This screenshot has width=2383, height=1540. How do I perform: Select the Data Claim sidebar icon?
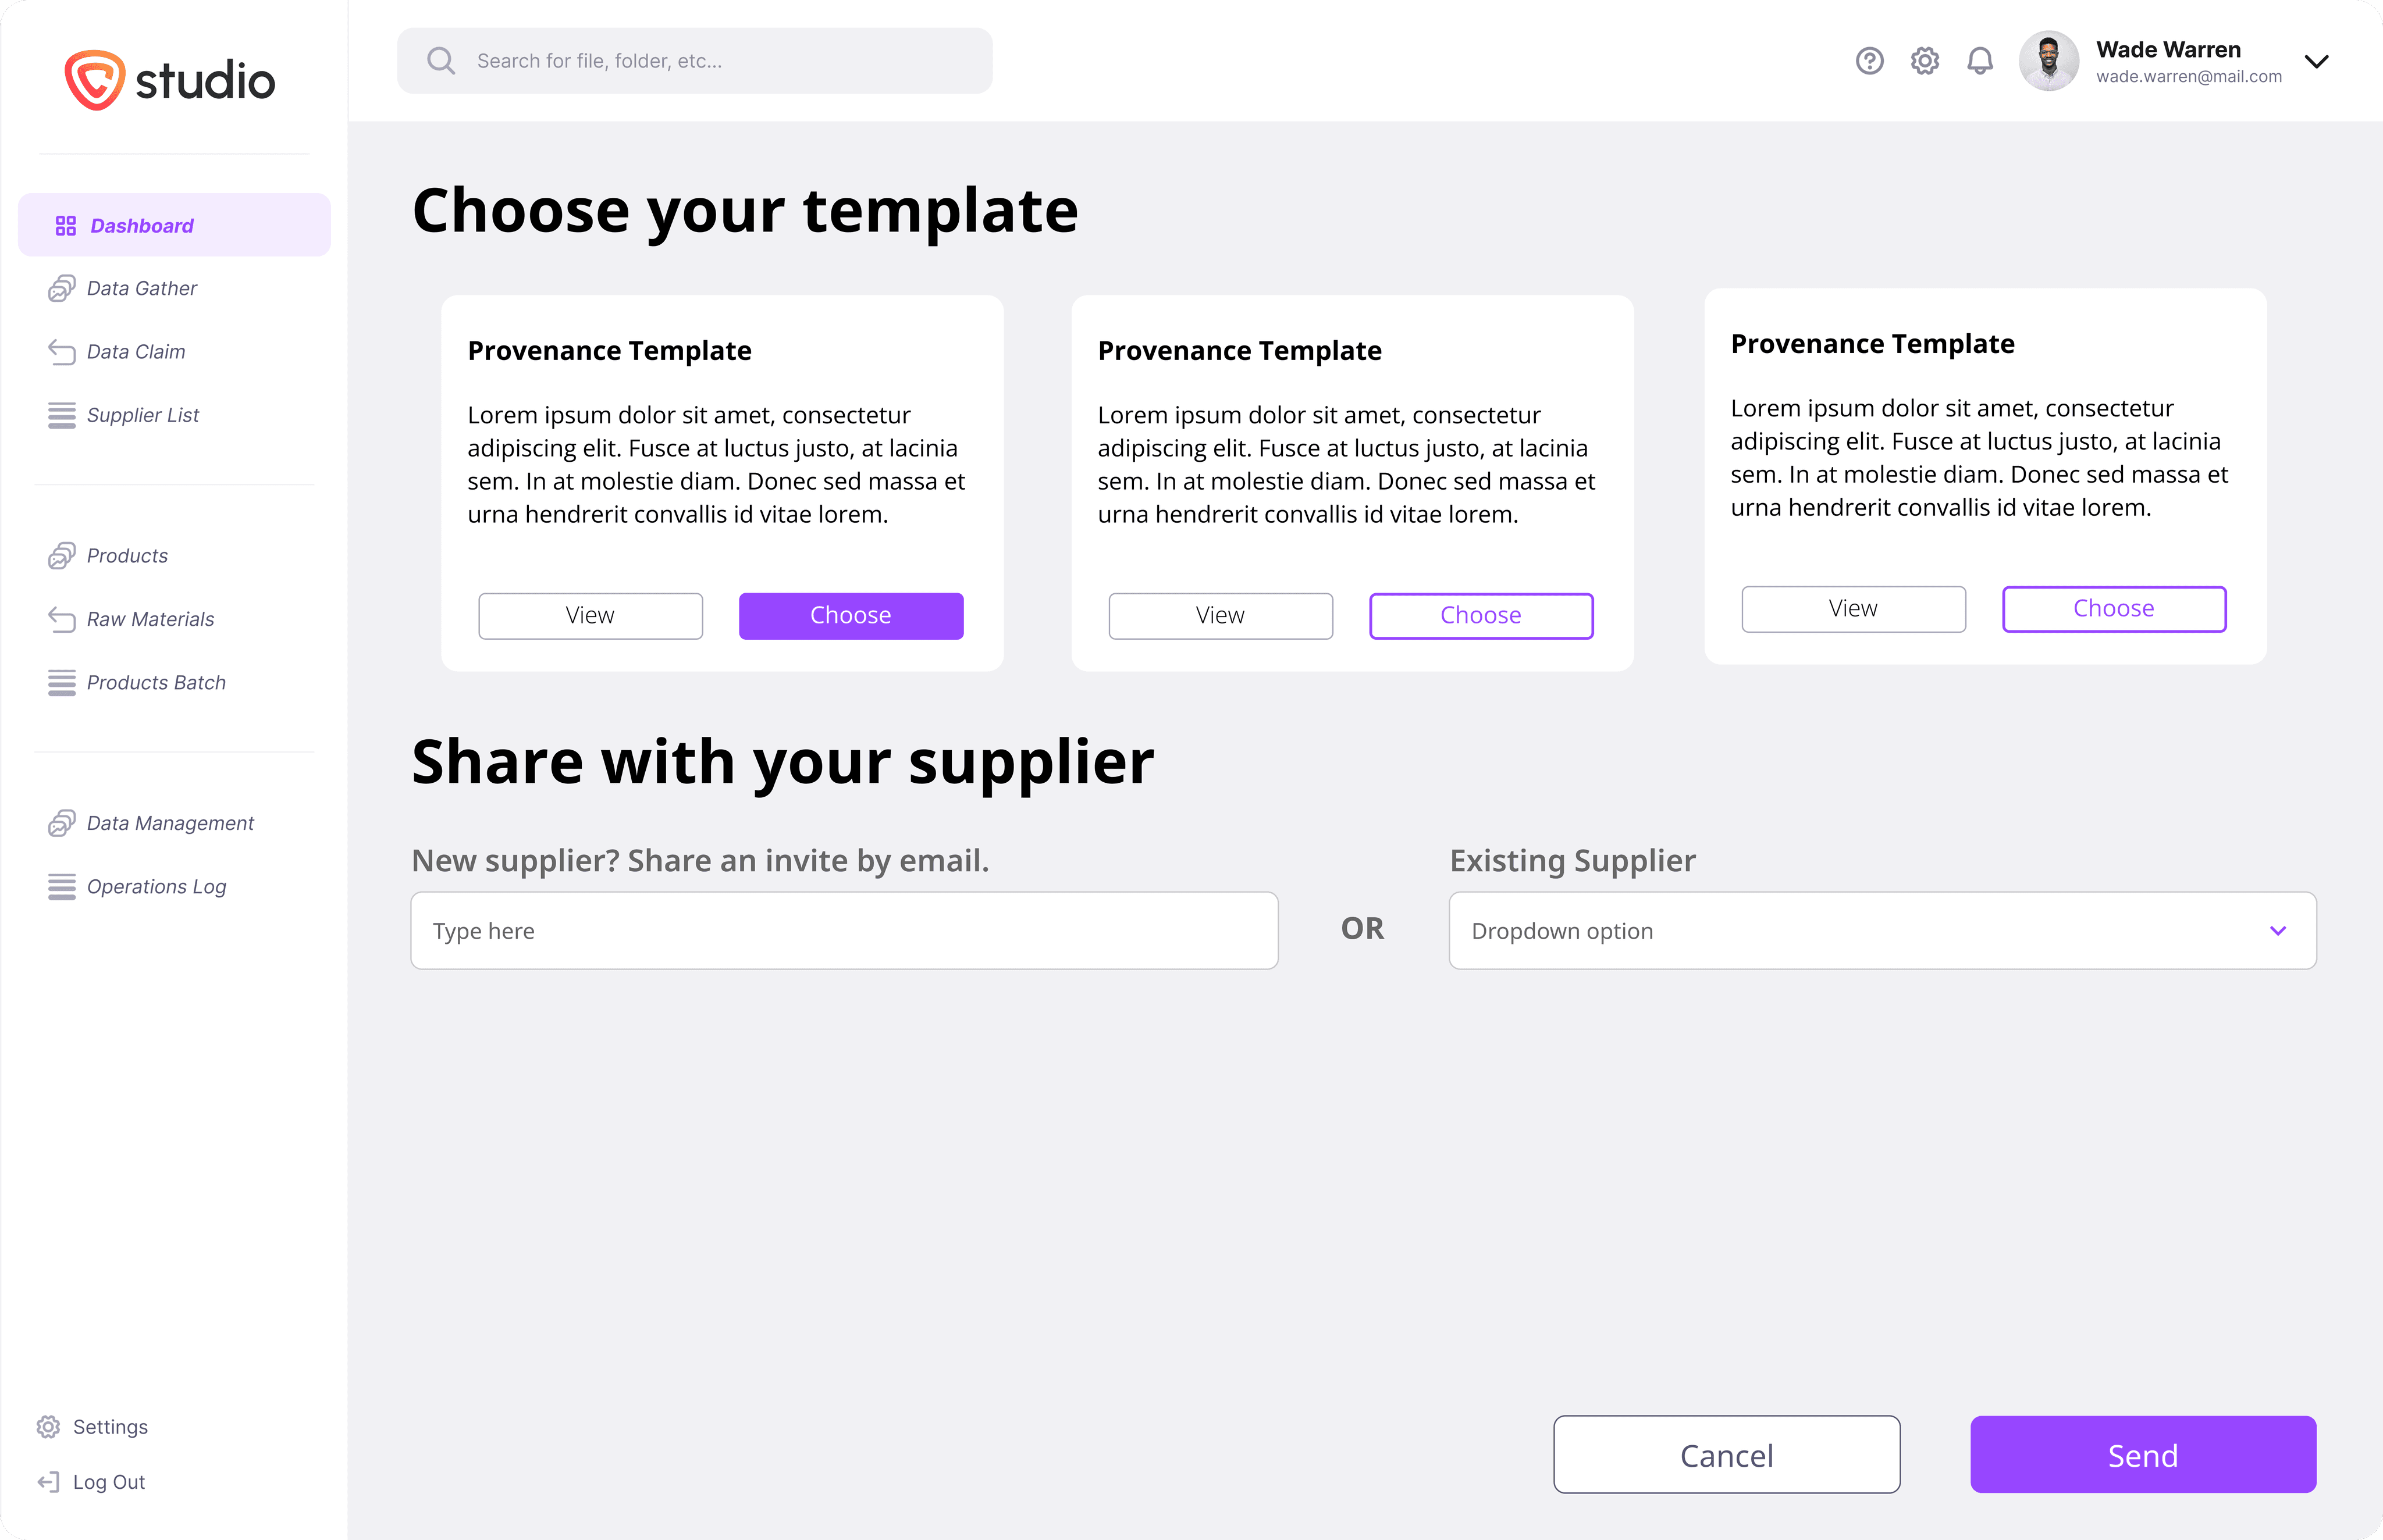[62, 351]
